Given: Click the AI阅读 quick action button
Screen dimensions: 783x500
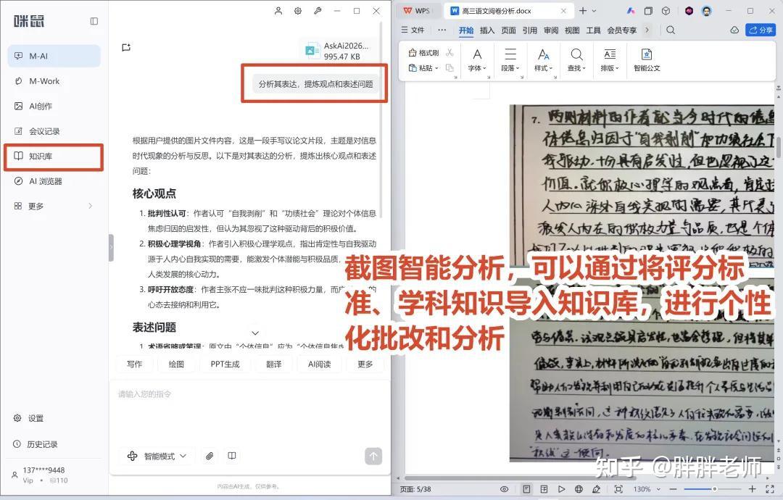Looking at the screenshot, I should pyautogui.click(x=320, y=364).
